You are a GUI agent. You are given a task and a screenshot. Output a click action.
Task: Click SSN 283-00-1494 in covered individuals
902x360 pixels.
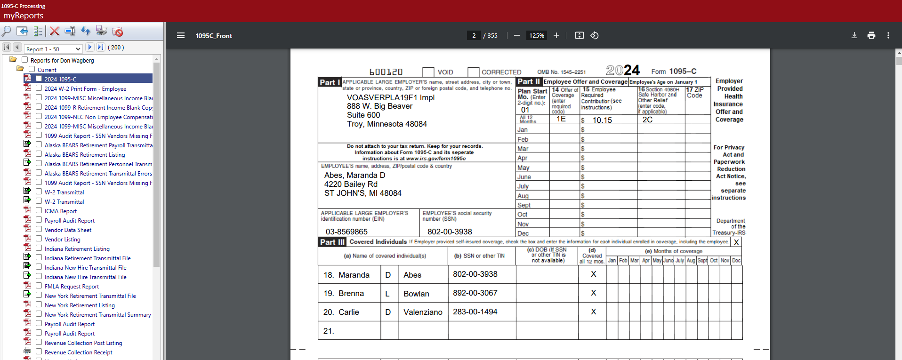475,312
